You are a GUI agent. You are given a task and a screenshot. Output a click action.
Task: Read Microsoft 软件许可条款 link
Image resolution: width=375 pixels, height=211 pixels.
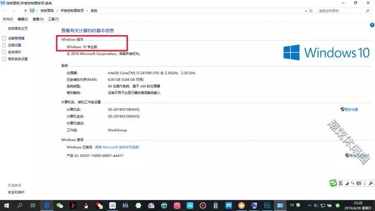117,147
